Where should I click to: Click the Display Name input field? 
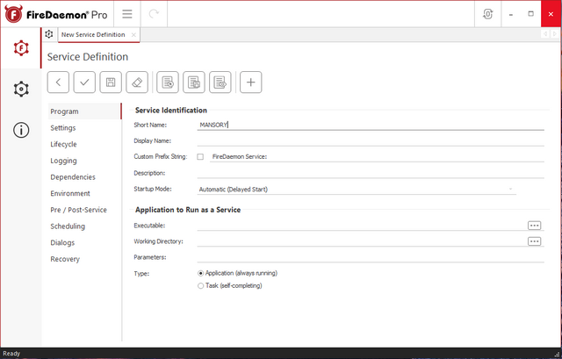point(369,140)
